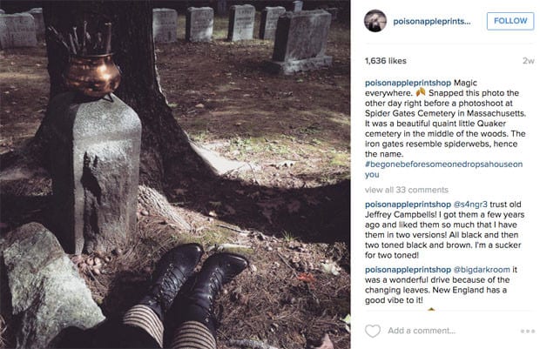The image size is (540, 349).
Task: Click the leaf emoji in the caption
Action: coord(421,92)
